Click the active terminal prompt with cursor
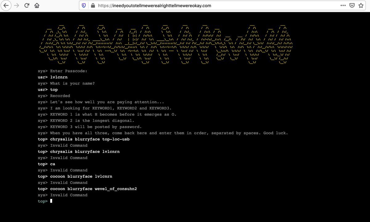The image size is (370, 222). coord(45,201)
